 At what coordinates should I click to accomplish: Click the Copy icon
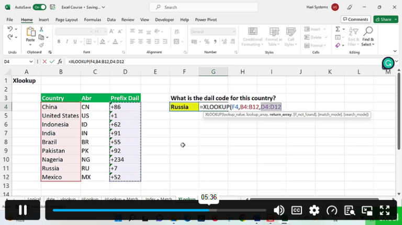(x=41, y=38)
